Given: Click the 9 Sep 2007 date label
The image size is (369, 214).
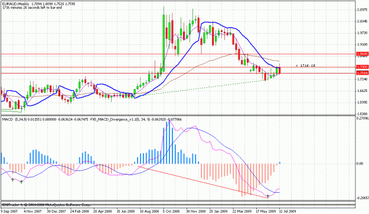Looking at the screenshot, I should pyautogui.click(x=9, y=211).
